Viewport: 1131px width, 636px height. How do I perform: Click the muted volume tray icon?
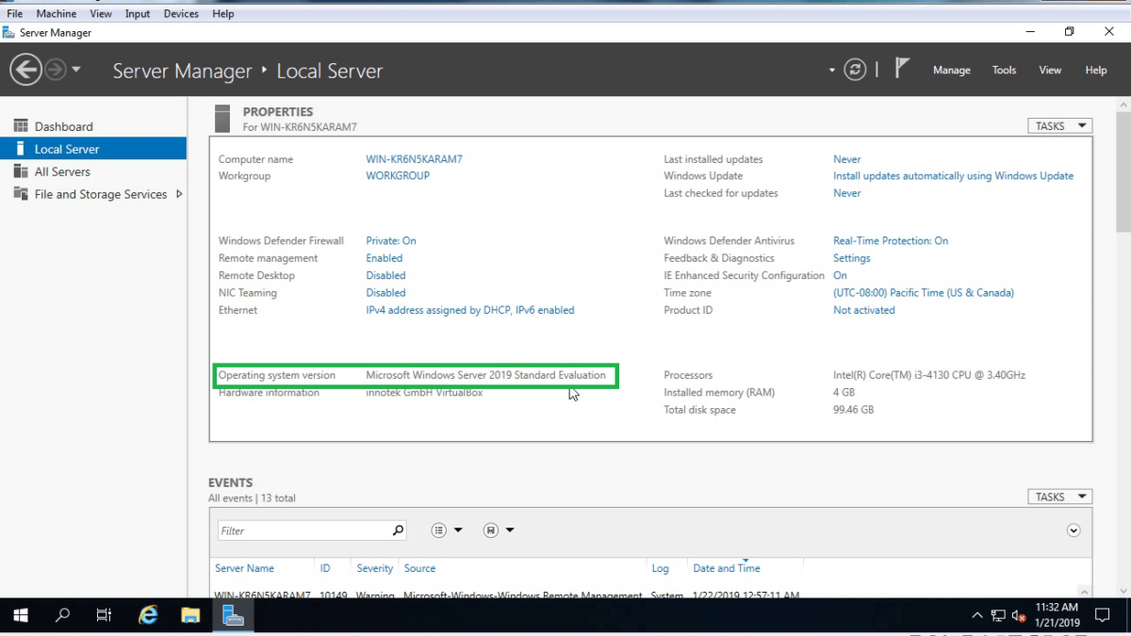pos(1019,616)
